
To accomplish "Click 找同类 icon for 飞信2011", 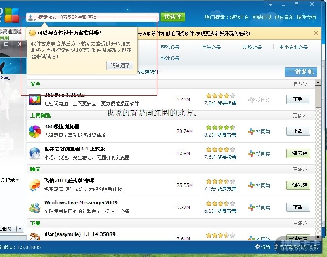I will [x=251, y=185].
